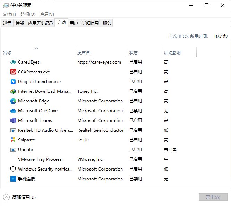The width and height of the screenshot is (231, 206).
Task: Click publisher Le Liu
Action: point(83,140)
